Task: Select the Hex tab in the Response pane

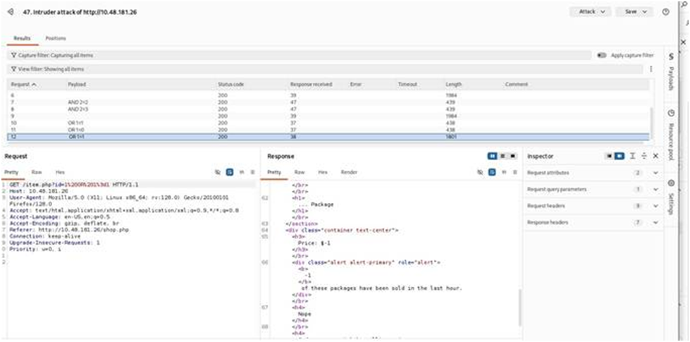Action: (x=323, y=172)
